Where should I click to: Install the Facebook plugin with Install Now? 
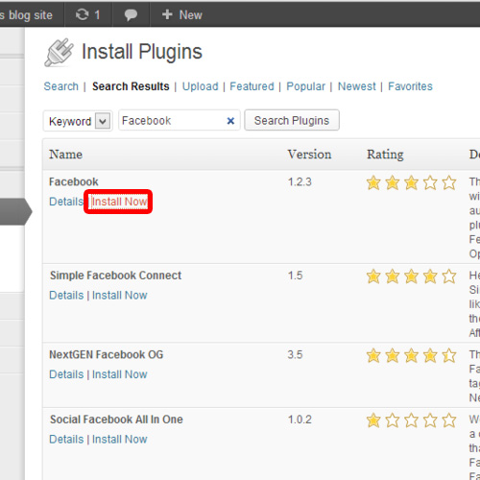coord(119,202)
